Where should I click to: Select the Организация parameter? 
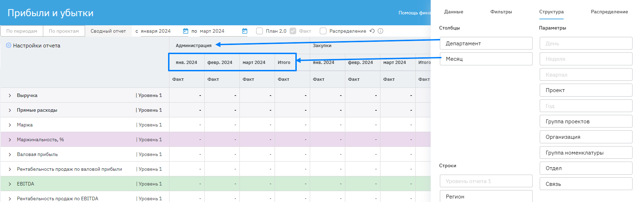point(586,137)
